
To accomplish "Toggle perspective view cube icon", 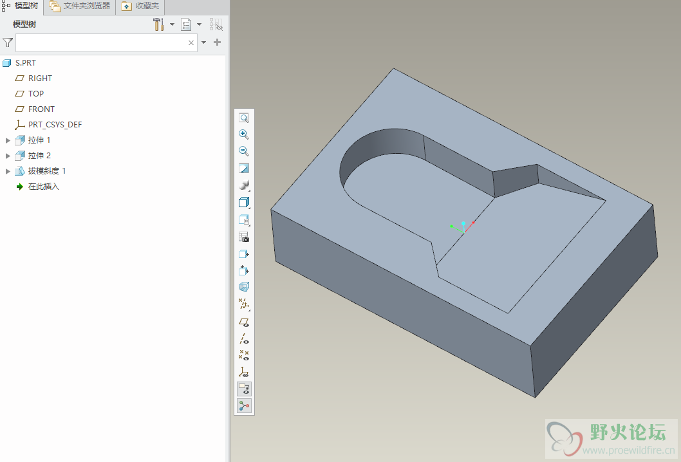I will pos(244,287).
